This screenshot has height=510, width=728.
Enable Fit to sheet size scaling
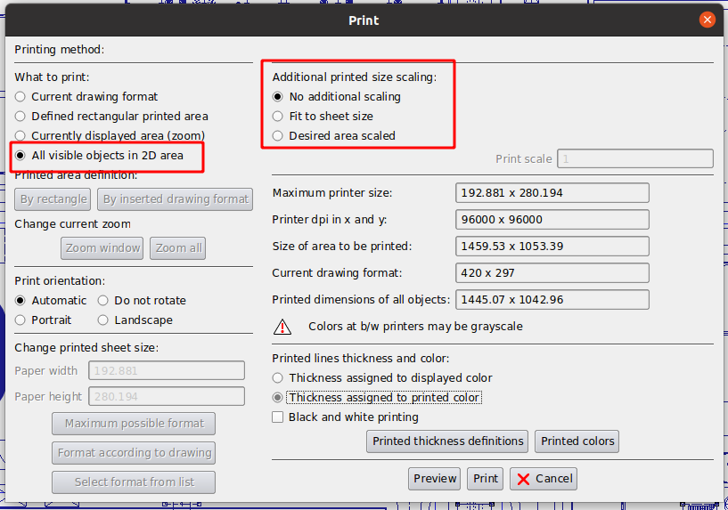coord(278,116)
